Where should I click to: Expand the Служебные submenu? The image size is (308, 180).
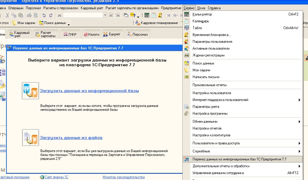299,151
